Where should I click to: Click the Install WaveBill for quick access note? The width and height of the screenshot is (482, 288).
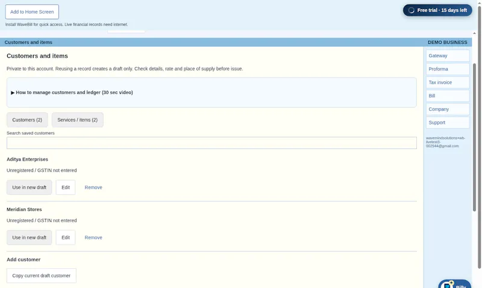tap(66, 25)
